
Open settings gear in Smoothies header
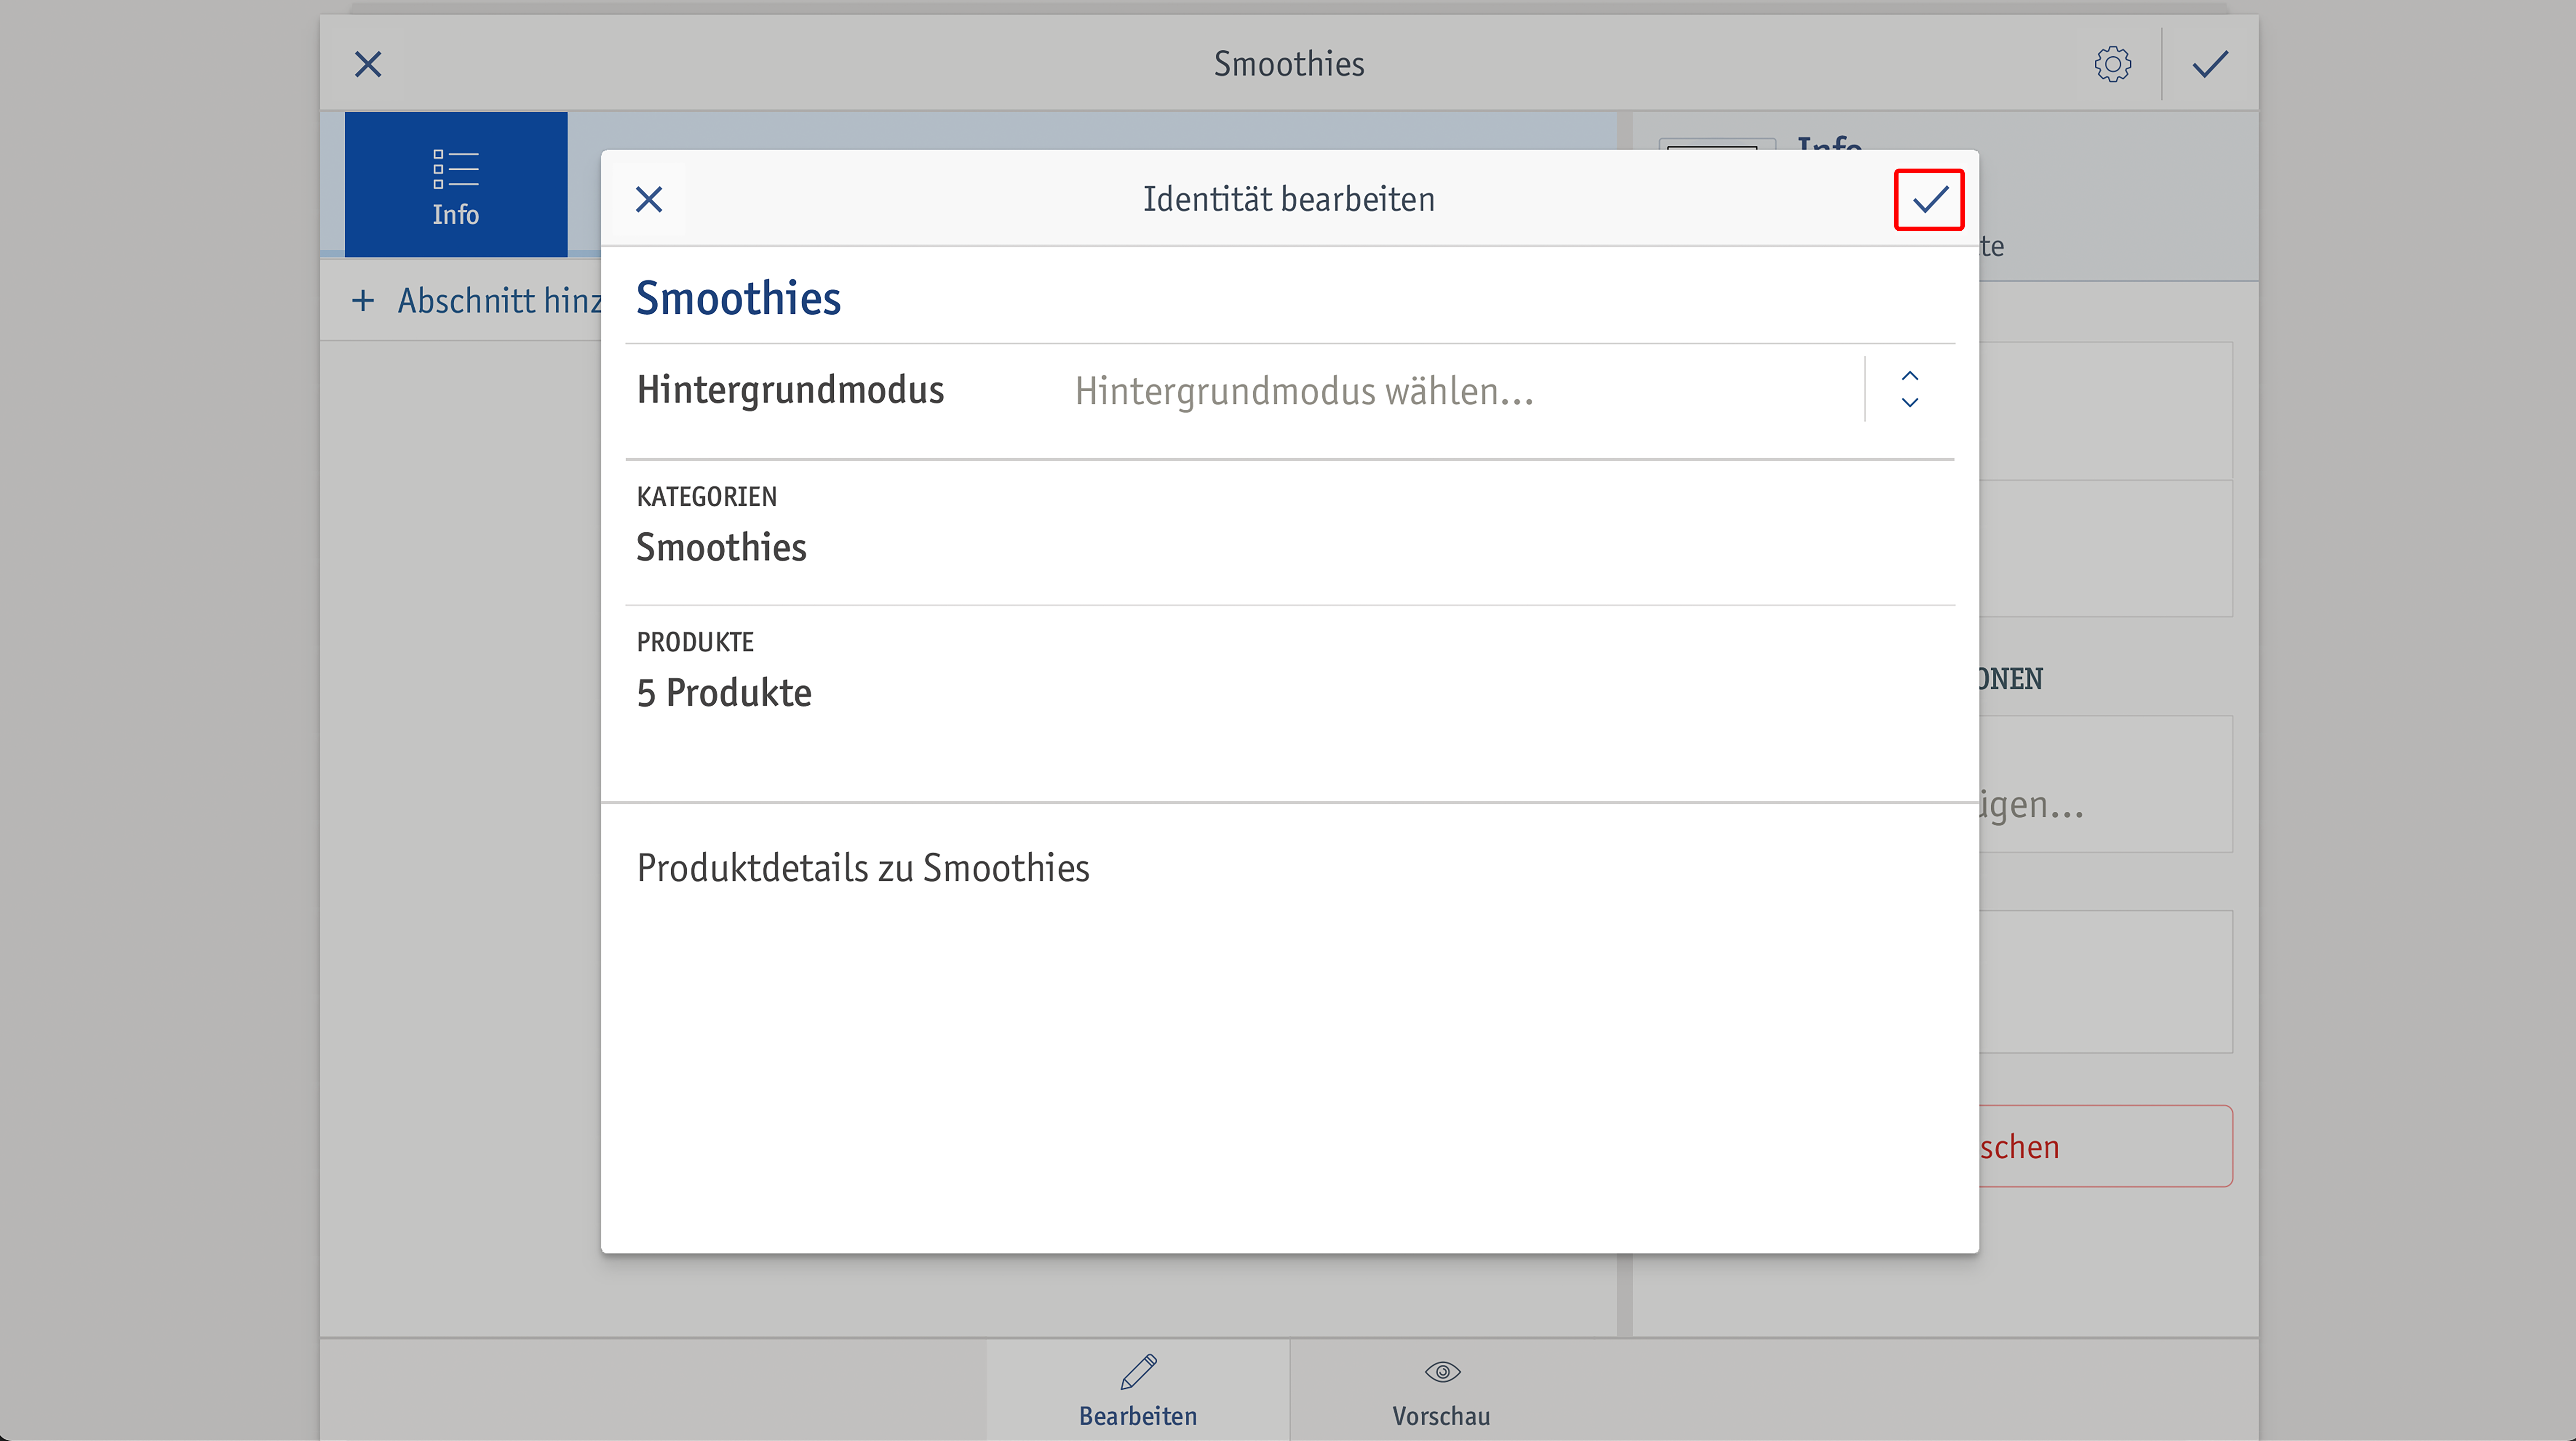pos(2112,64)
